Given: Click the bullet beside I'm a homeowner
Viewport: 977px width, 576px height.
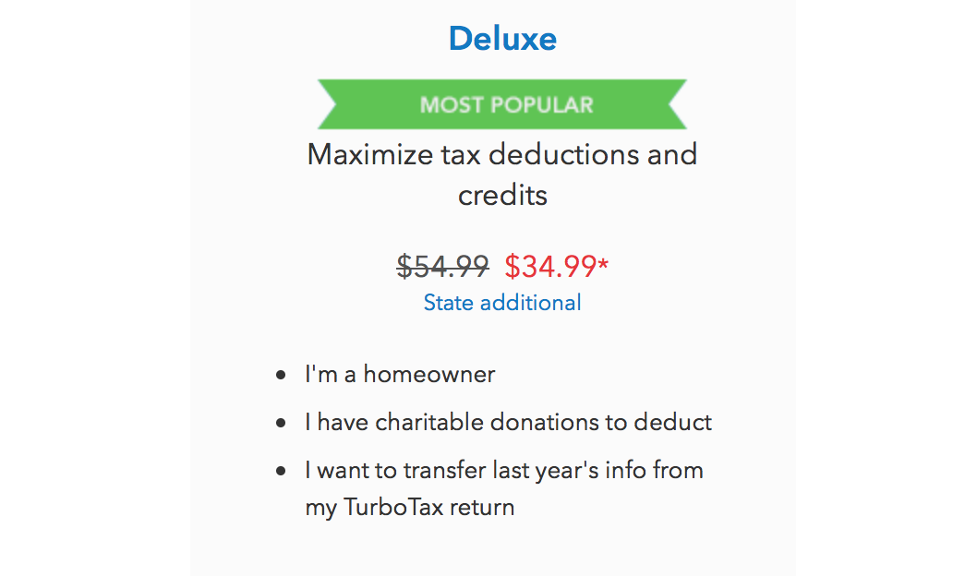Looking at the screenshot, I should tap(281, 375).
